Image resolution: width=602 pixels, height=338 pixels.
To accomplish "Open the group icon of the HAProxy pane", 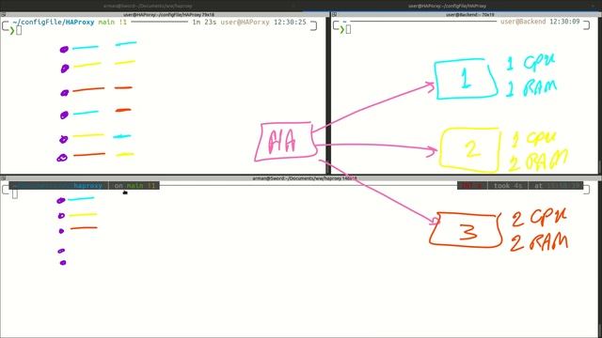I will coord(3,15).
